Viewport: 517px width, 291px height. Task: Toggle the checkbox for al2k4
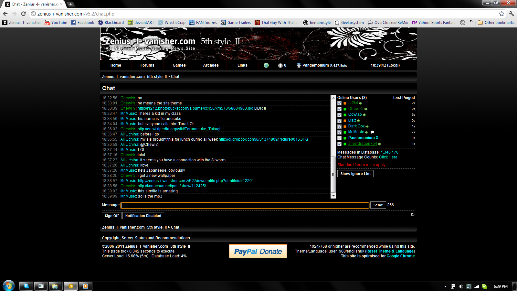[340, 103]
